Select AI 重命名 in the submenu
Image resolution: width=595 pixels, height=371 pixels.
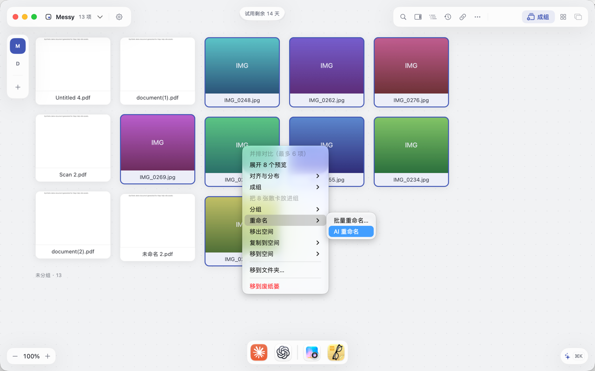point(351,232)
